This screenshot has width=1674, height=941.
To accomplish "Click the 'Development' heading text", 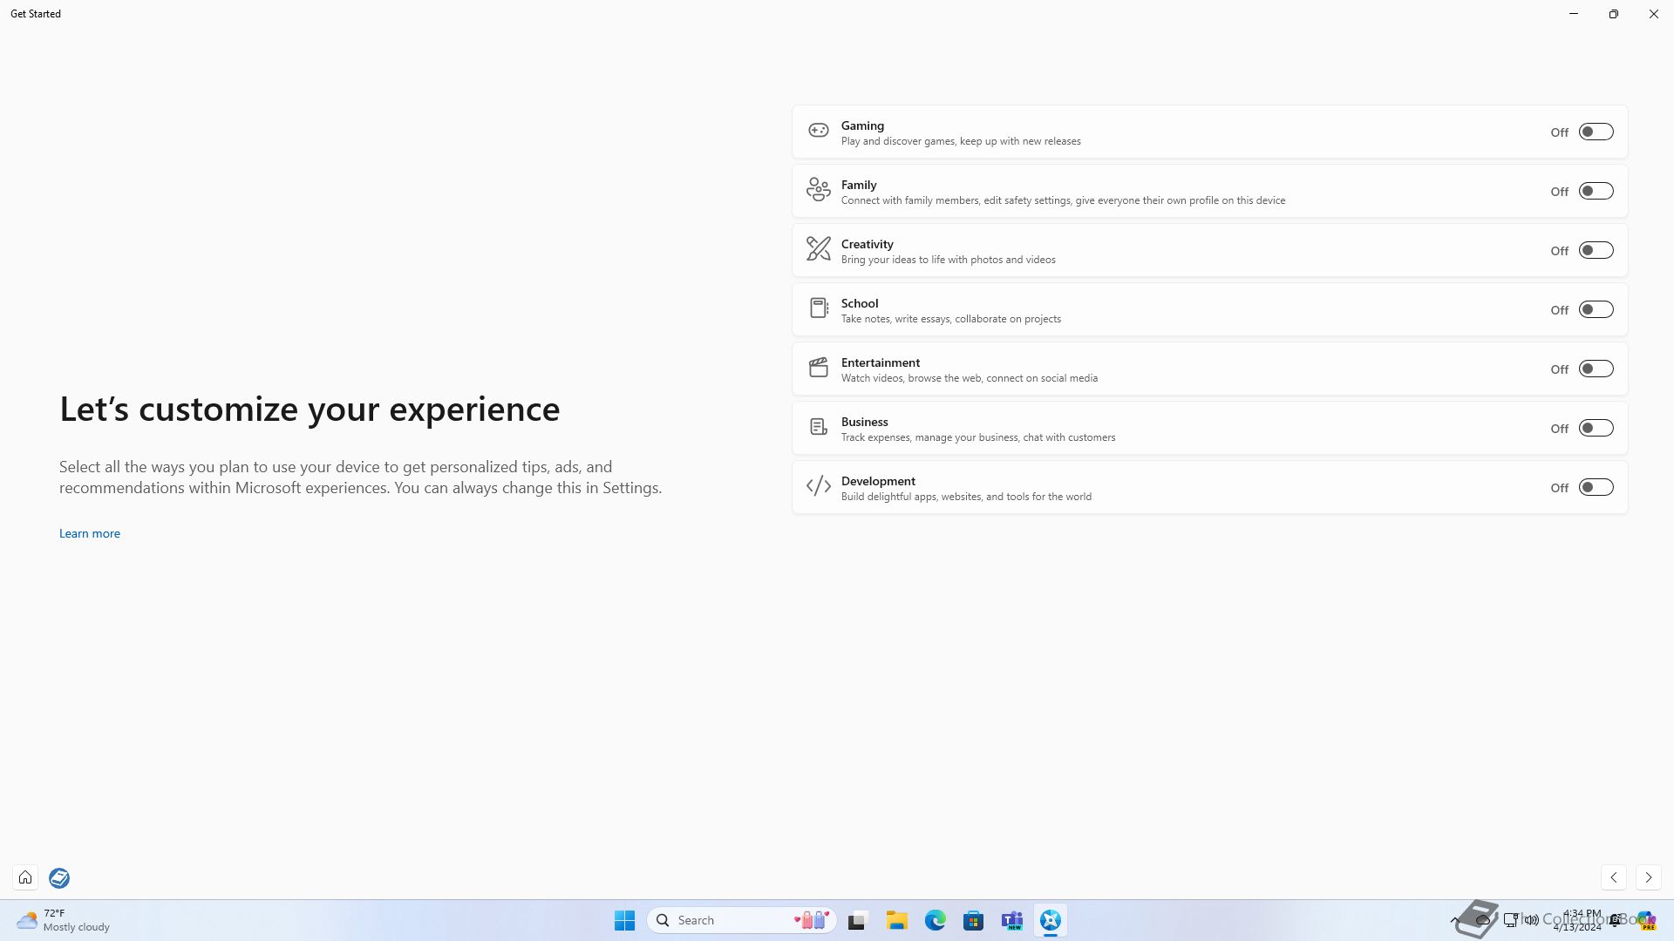I will [878, 481].
